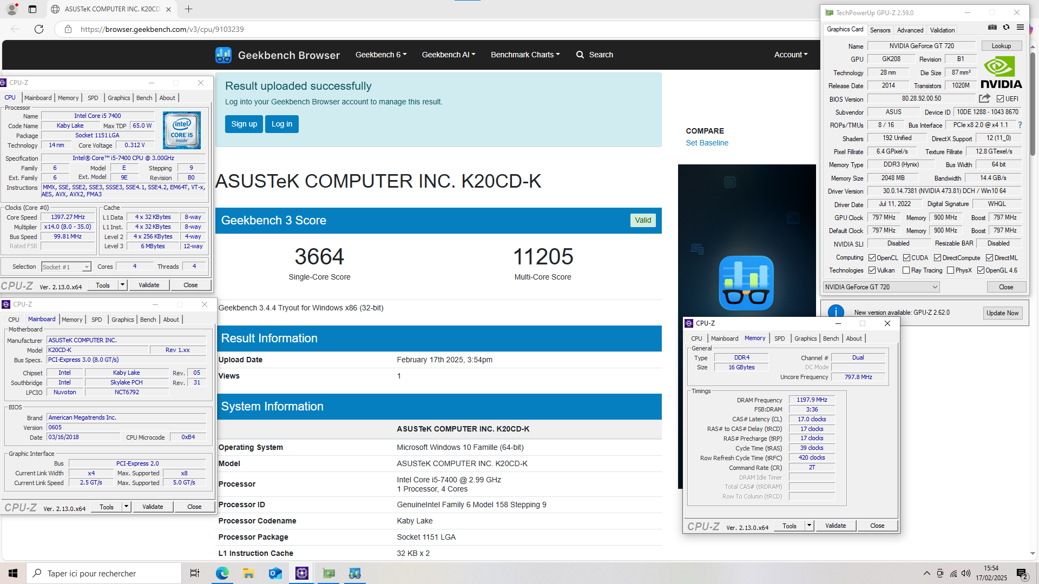Click the GPU-Z refresh icon

1006,27
